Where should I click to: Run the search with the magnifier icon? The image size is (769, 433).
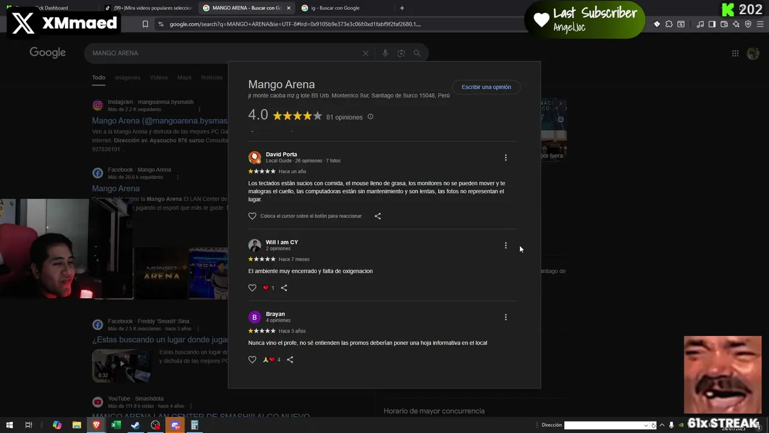coord(417,53)
